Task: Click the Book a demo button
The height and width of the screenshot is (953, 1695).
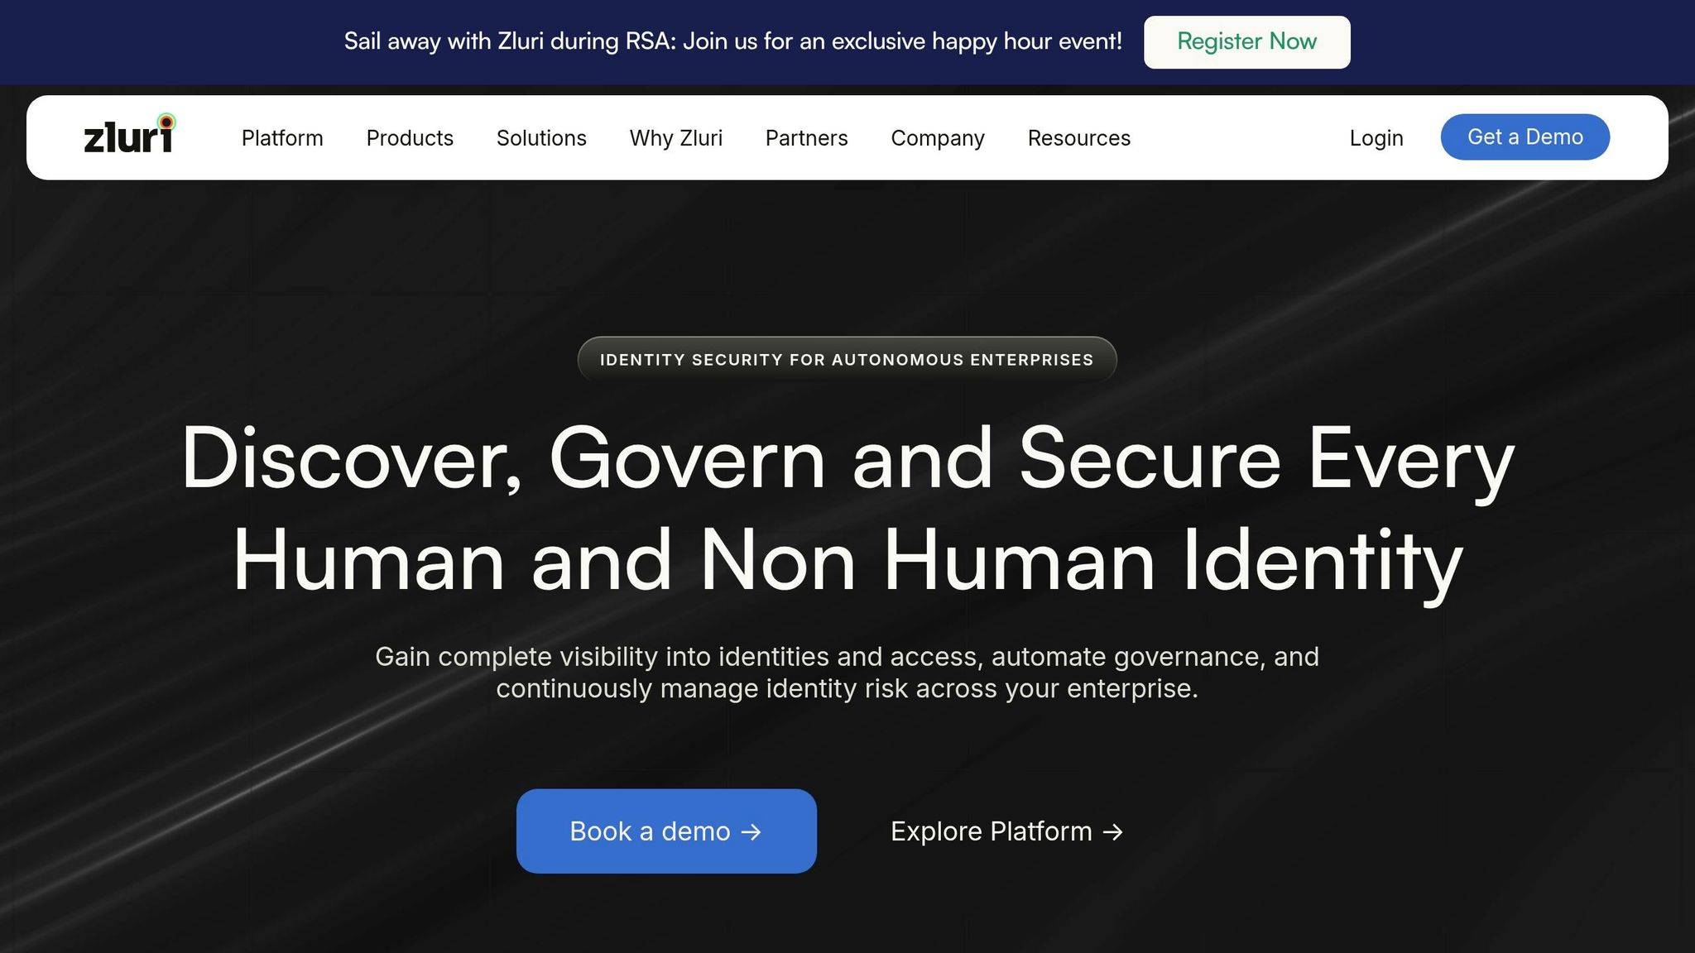Action: pos(666,831)
